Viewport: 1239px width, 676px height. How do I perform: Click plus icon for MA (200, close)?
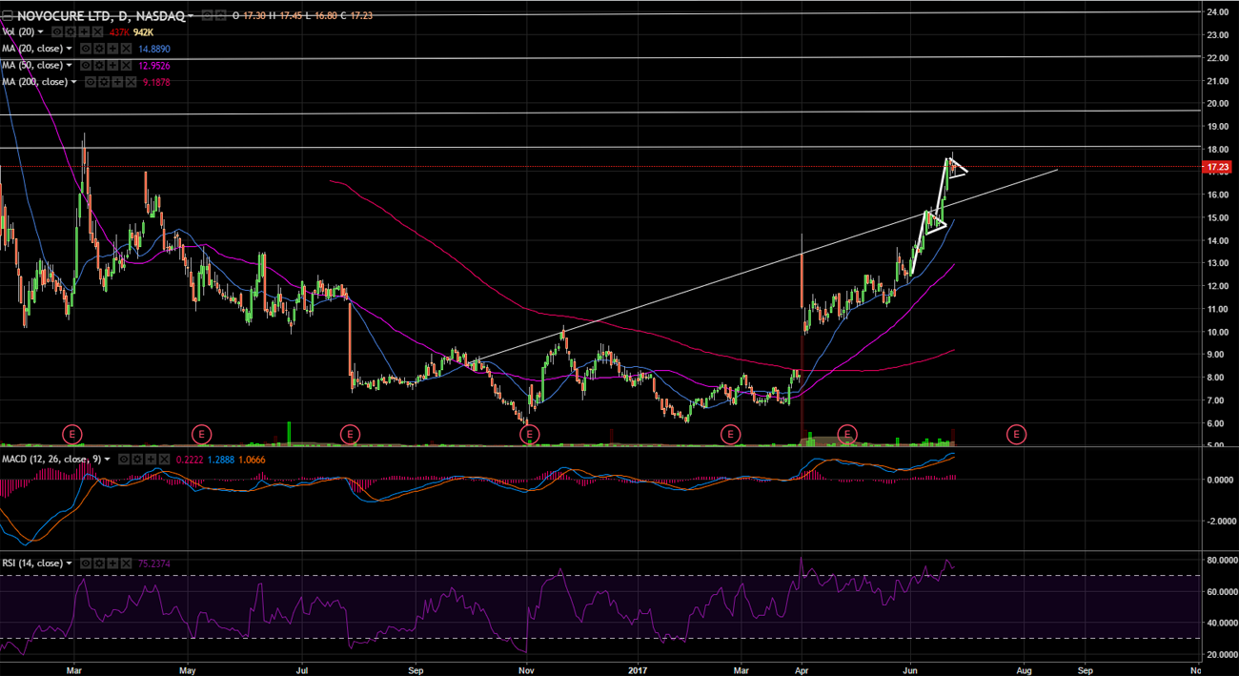click(x=117, y=82)
